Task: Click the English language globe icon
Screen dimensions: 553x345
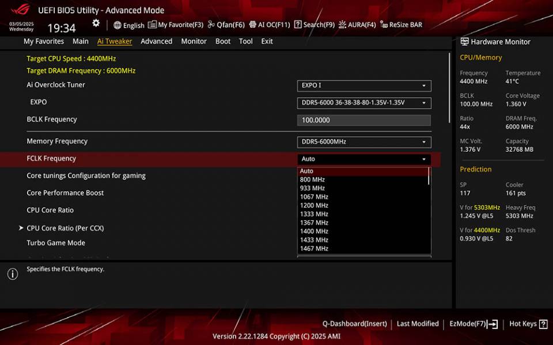Action: pyautogui.click(x=118, y=25)
